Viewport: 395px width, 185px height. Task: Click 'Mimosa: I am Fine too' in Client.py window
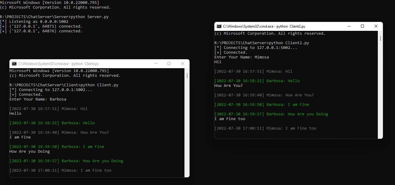[60, 170]
